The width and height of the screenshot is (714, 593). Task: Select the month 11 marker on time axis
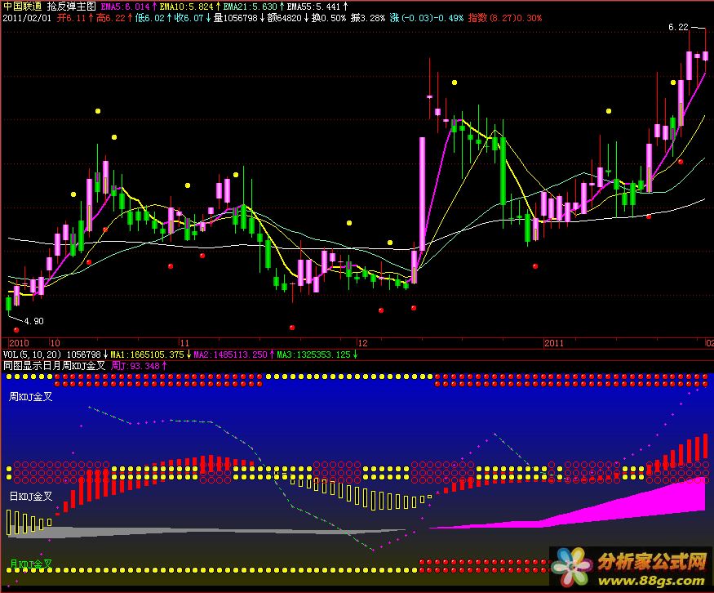(184, 343)
